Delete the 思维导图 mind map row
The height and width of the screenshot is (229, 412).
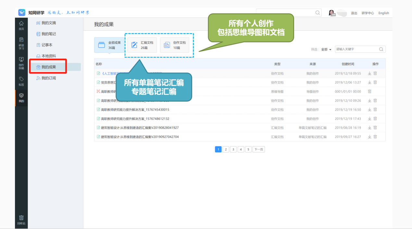[369, 92]
